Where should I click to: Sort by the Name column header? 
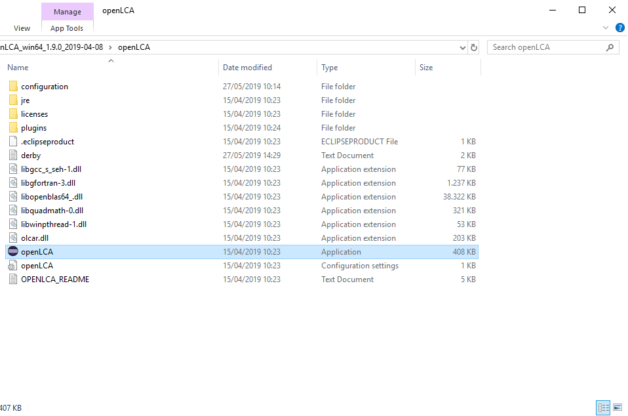(x=18, y=68)
